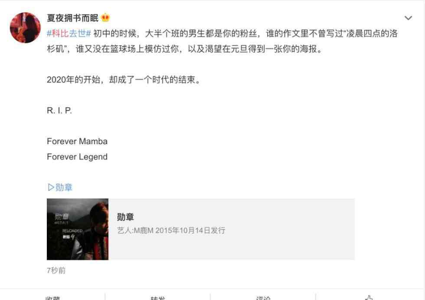
Task: Click the R. I. P. text line
Action: [59, 110]
